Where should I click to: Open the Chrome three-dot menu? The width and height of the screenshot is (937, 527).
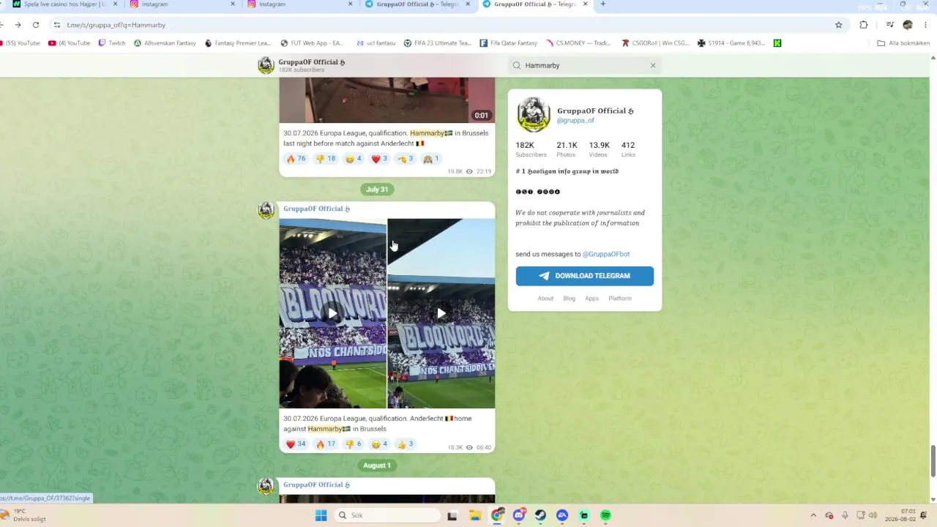[x=925, y=25]
